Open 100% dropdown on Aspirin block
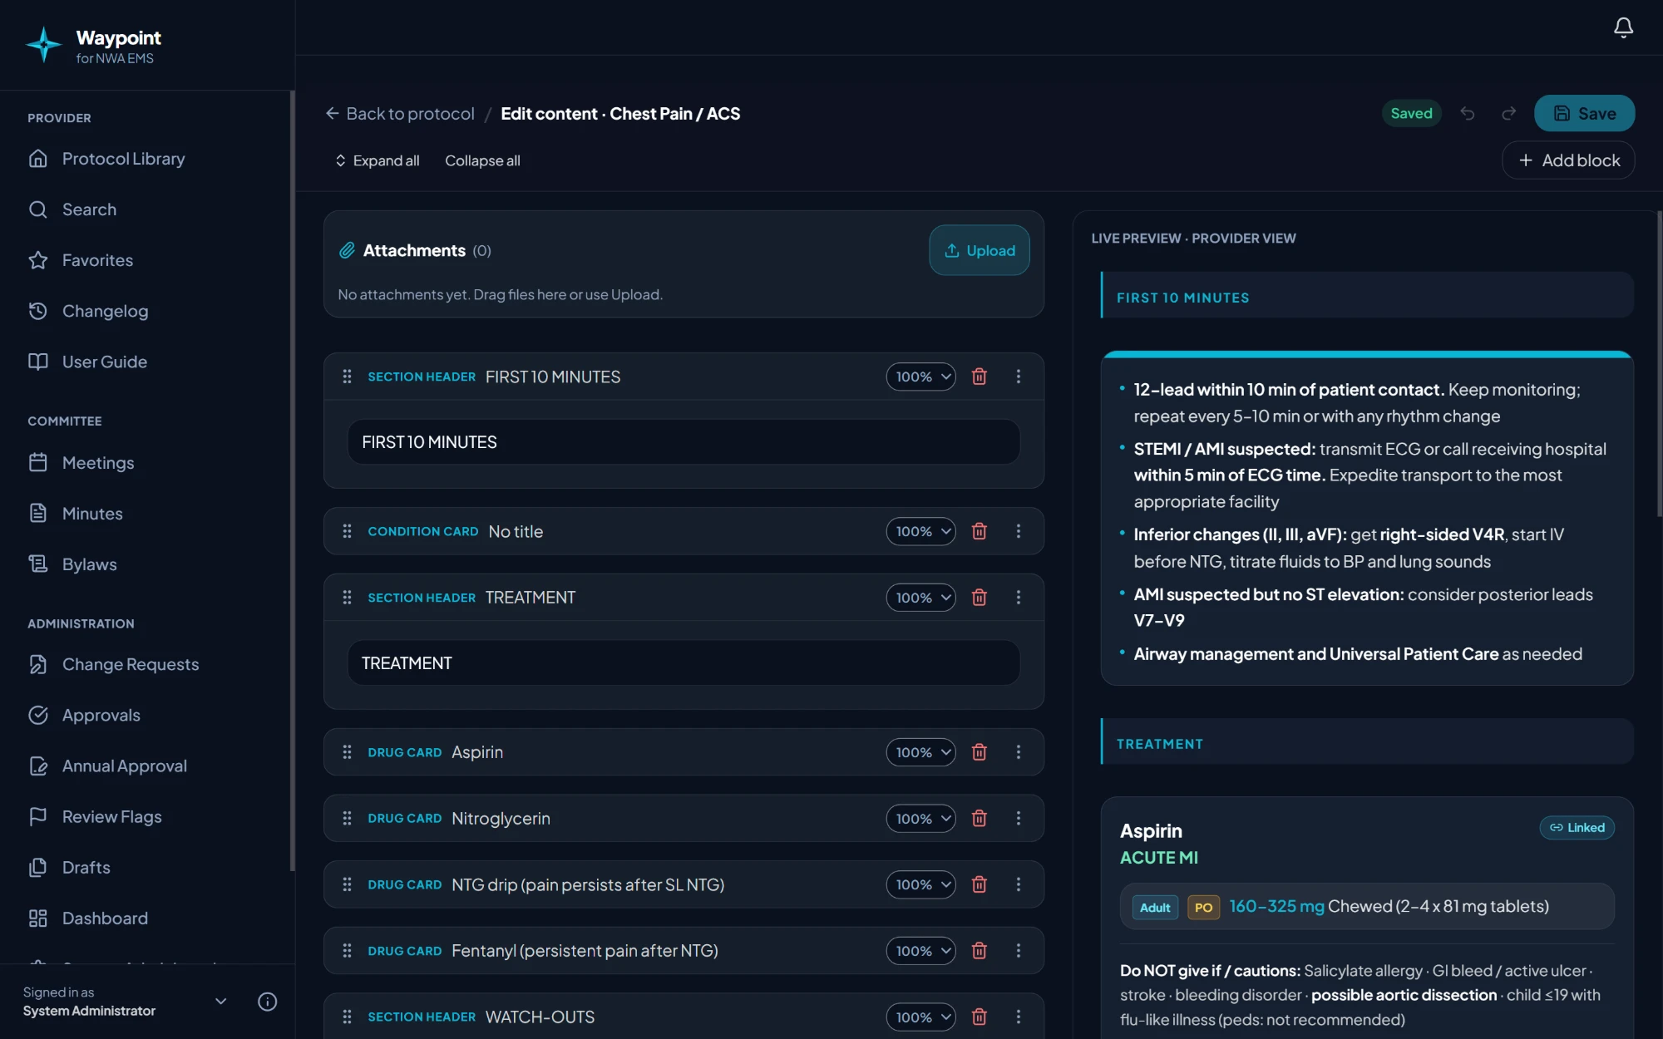The width and height of the screenshot is (1663, 1039). click(x=921, y=752)
